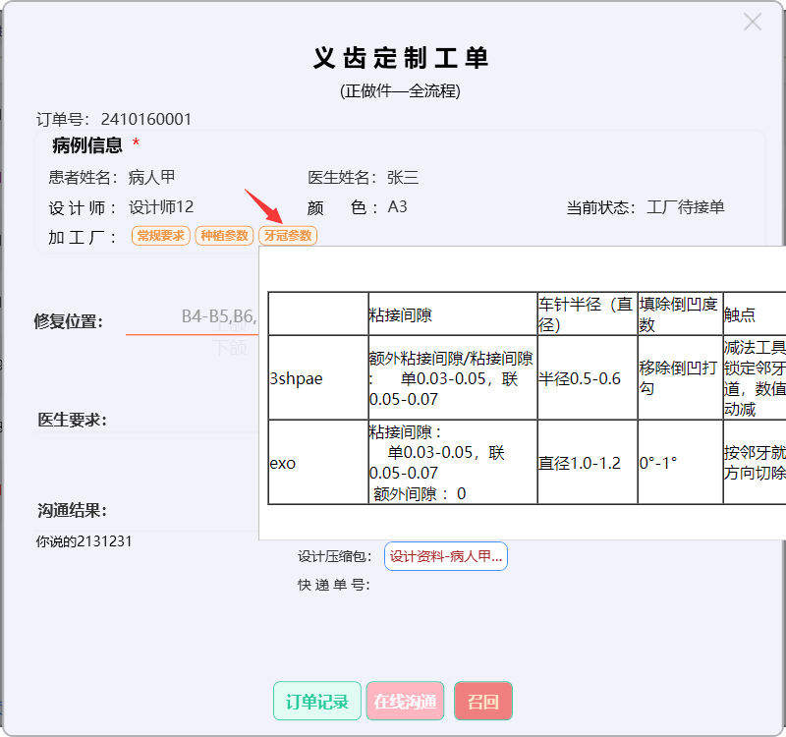Viewport: 786px width, 737px height.
Task: Click order number 2410160001
Action: 146,120
